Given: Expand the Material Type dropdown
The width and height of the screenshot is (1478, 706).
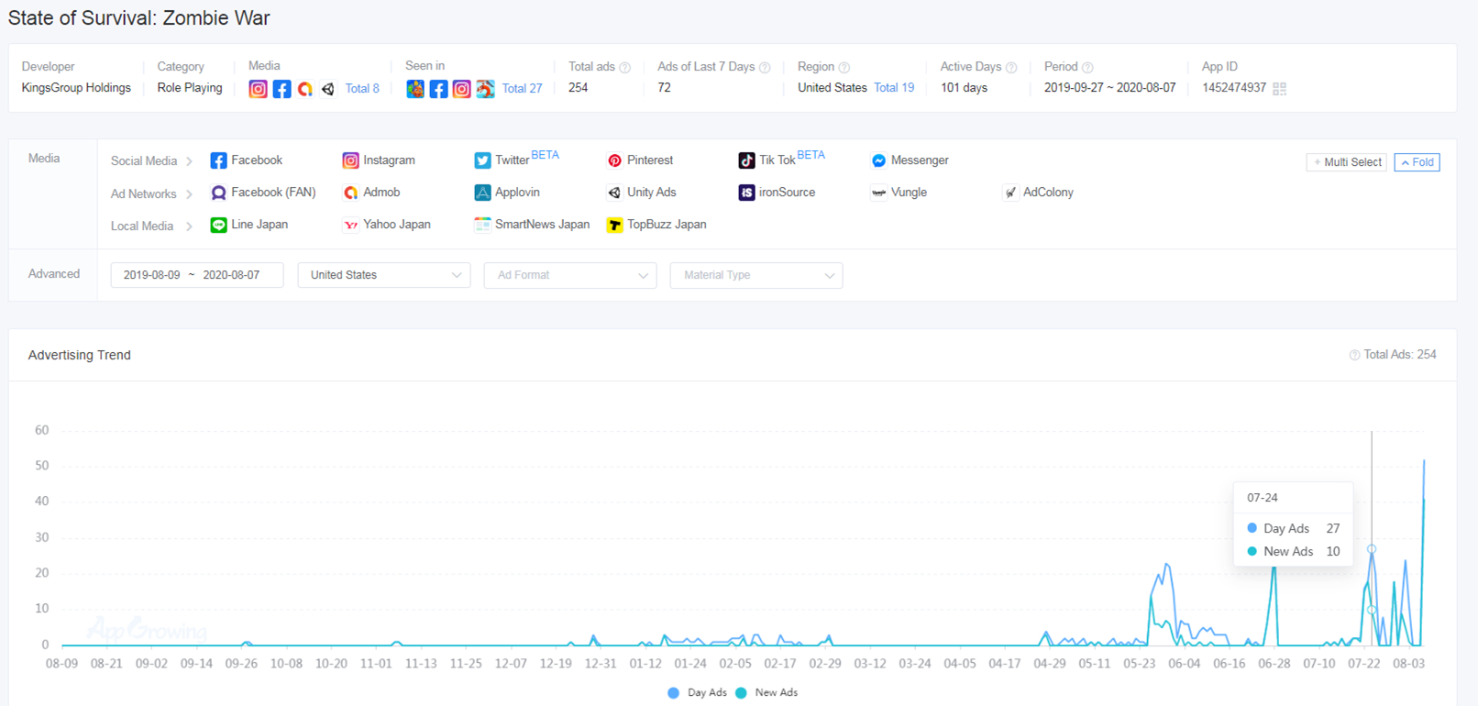Looking at the screenshot, I should coord(756,275).
